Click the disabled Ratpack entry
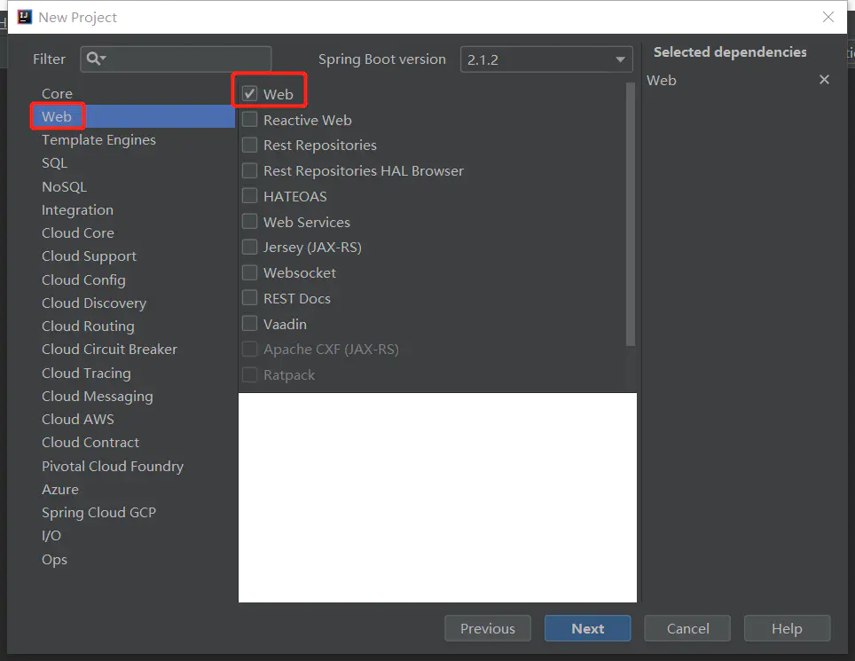The width and height of the screenshot is (855, 661). tap(289, 375)
